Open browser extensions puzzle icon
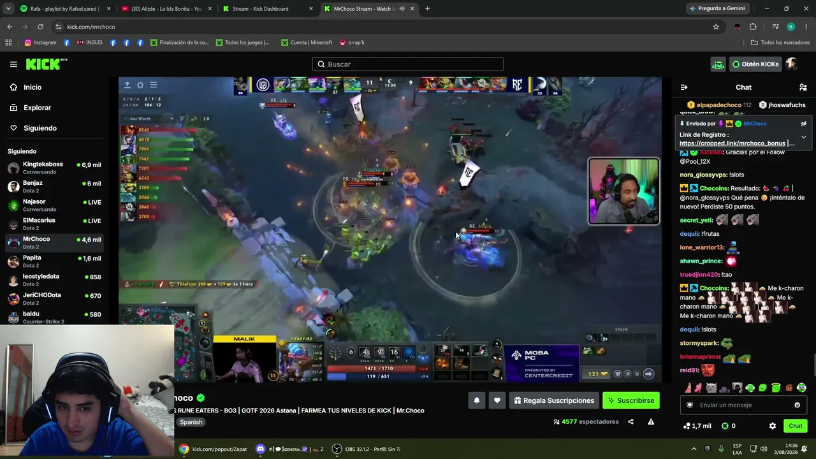Screen dimensions: 816x459 (753, 27)
